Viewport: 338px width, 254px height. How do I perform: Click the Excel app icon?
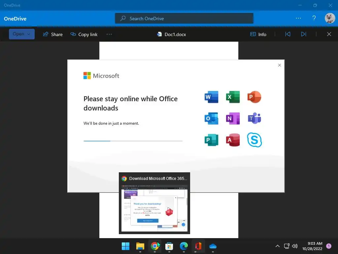(x=233, y=97)
